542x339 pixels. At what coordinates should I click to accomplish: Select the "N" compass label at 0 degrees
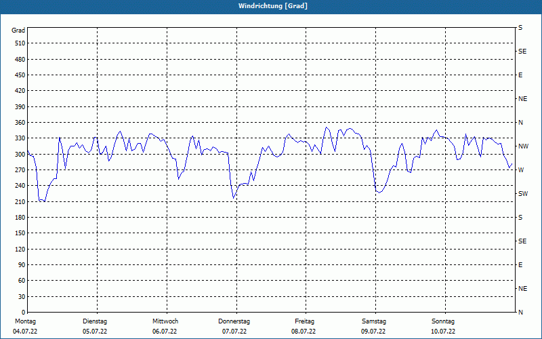coord(521,313)
